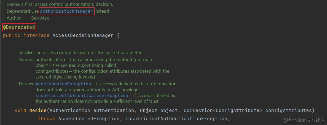The height and width of the screenshot is (125, 327).
Task: Click the throws keyword
Action: 47,119
